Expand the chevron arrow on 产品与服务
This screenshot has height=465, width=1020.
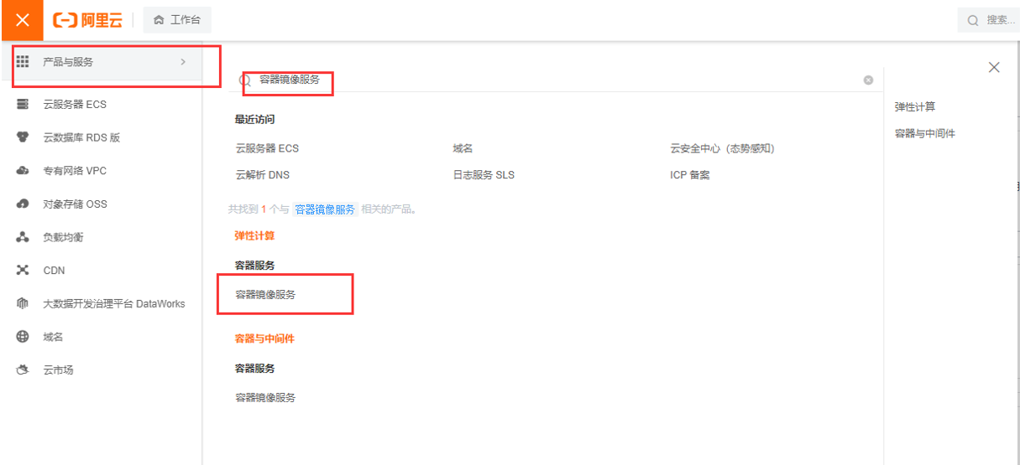point(183,62)
